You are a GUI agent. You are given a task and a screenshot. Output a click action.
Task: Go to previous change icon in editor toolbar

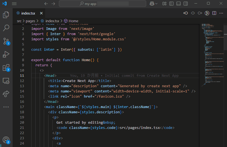186,13
